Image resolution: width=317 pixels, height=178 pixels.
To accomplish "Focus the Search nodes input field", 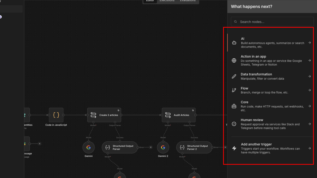I will [272, 22].
